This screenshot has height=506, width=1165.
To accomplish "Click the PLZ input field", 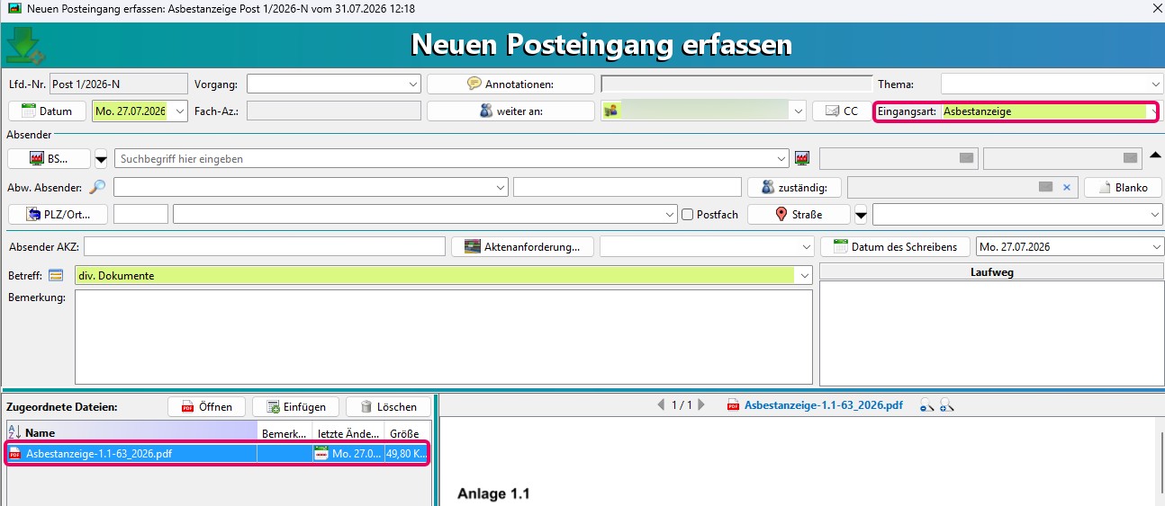I will [140, 215].
